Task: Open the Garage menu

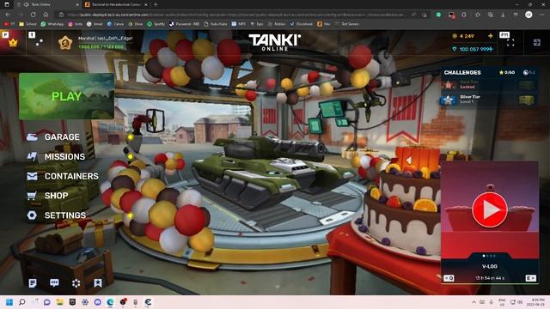Action: tap(62, 137)
